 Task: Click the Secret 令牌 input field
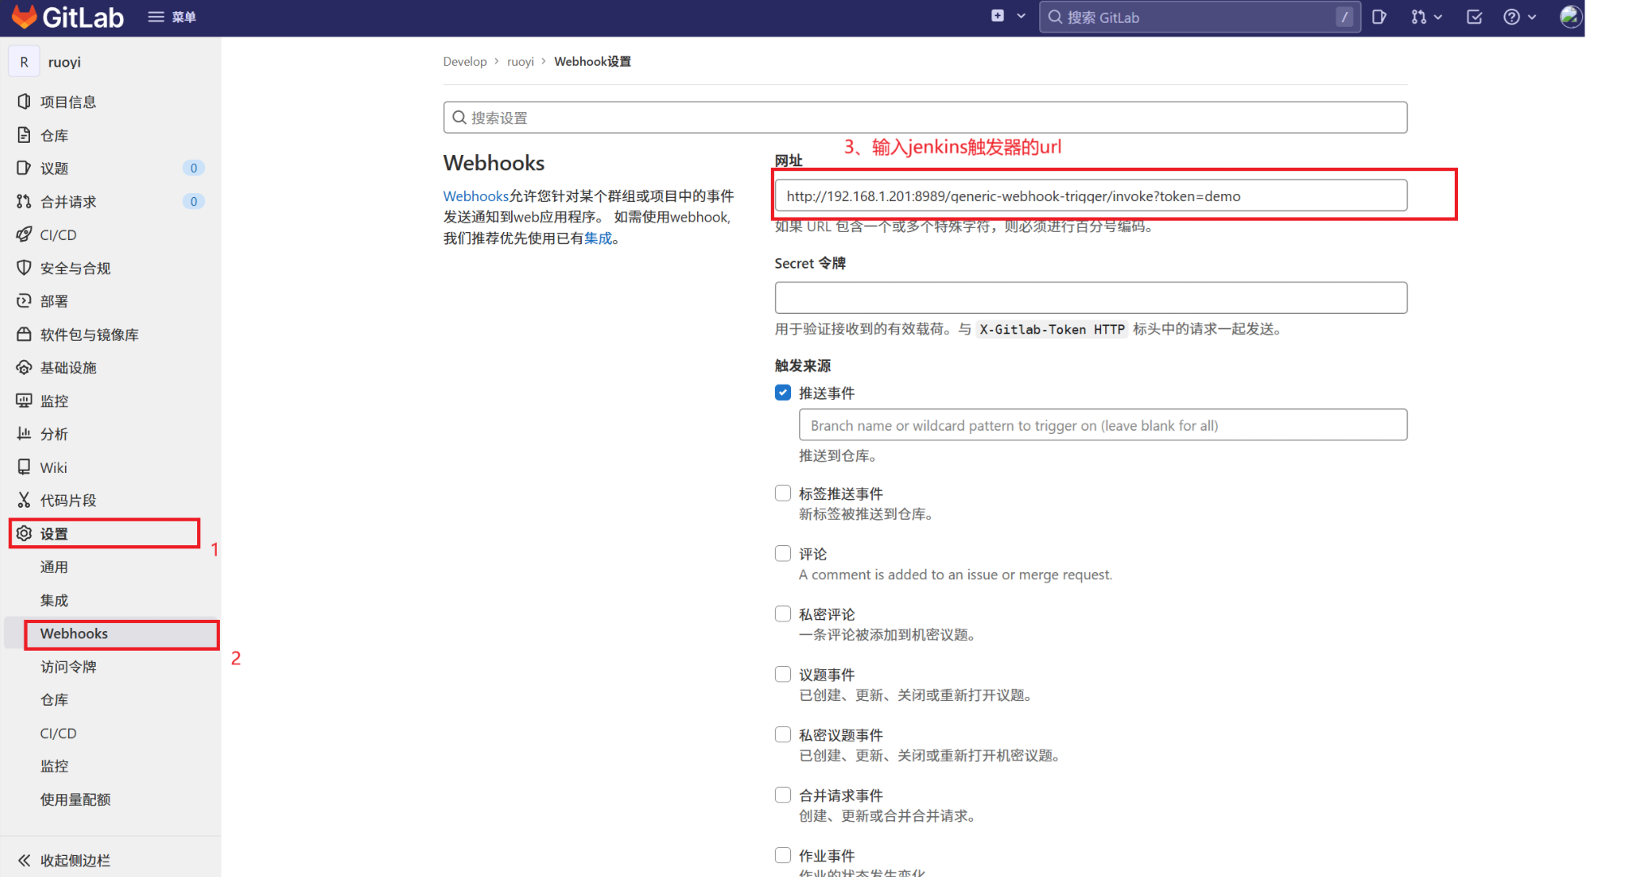click(1090, 298)
